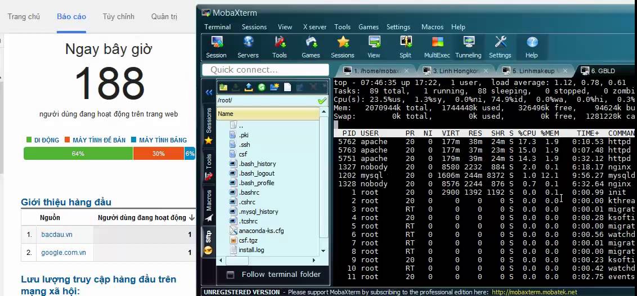
Task: Click the Tools toolbar icon with the knife
Action: (280, 47)
